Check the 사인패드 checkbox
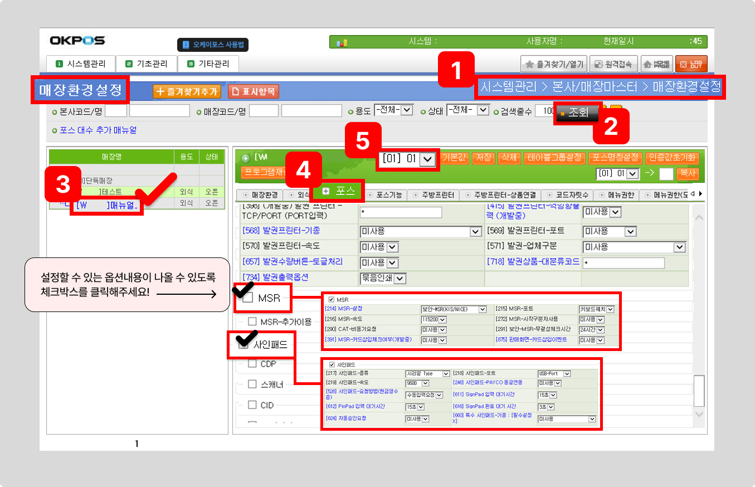 point(243,345)
